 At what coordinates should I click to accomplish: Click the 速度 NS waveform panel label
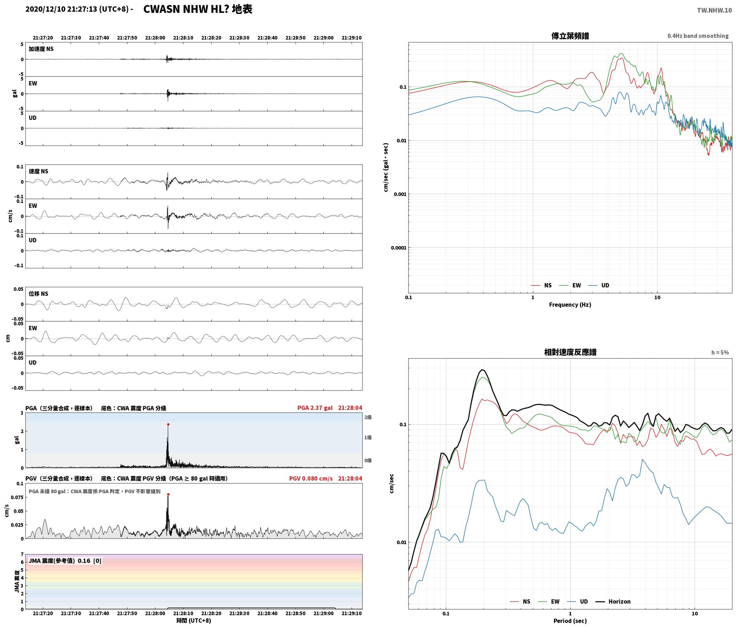tap(38, 171)
